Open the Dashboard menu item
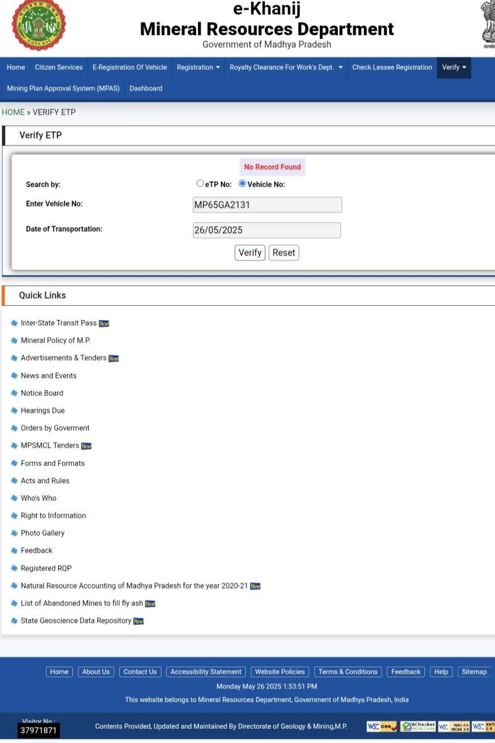 coord(146,89)
